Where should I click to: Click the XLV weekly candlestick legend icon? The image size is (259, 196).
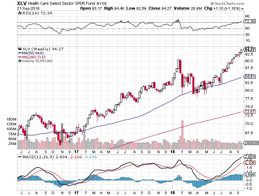pos(20,49)
